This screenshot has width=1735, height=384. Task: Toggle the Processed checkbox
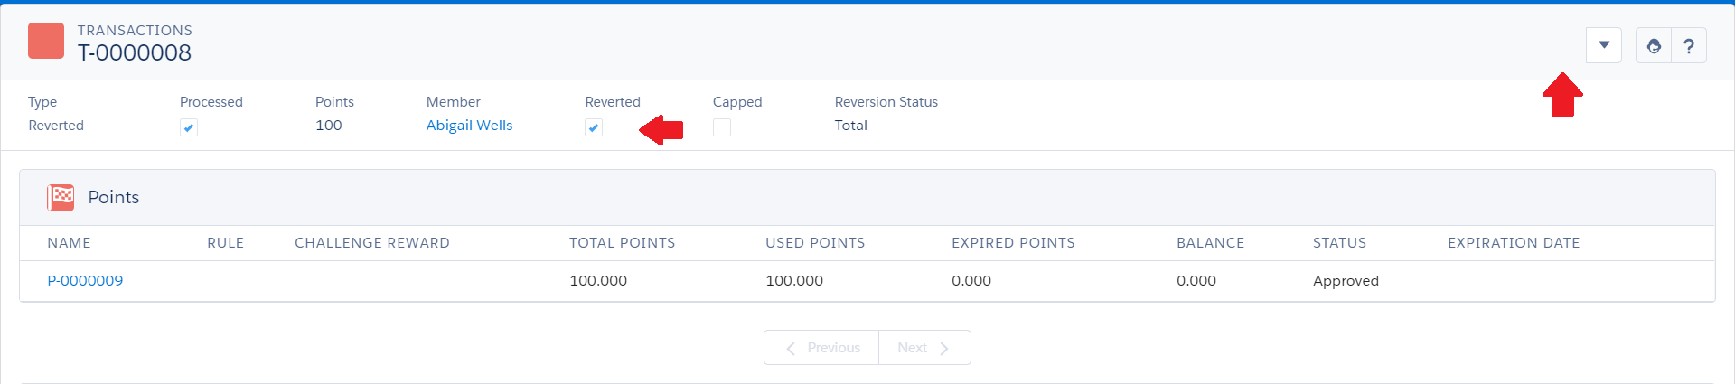(189, 127)
